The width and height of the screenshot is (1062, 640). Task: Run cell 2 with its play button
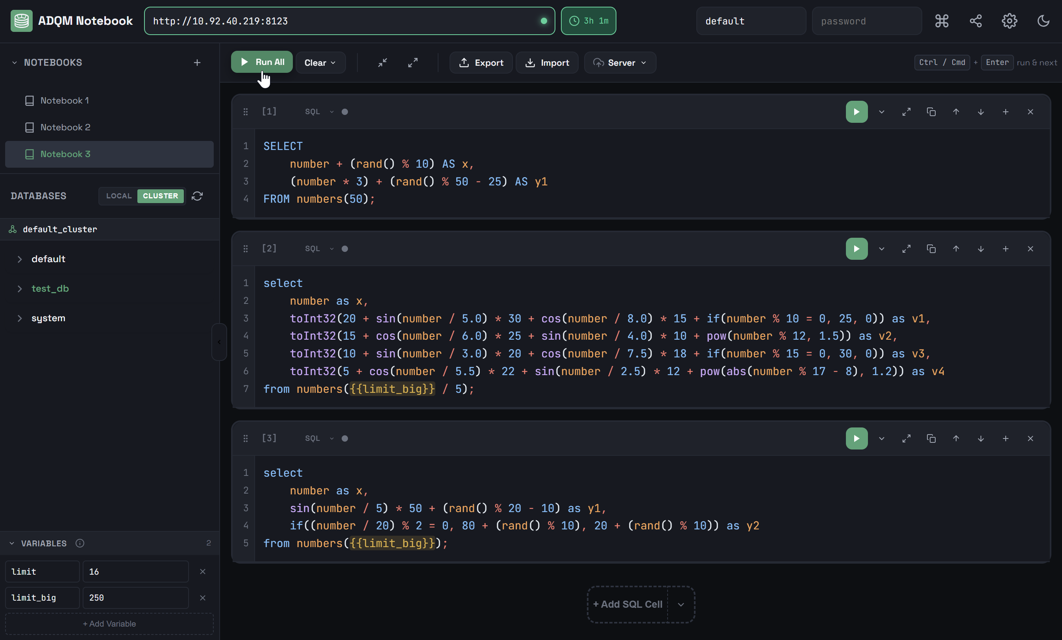[856, 249]
